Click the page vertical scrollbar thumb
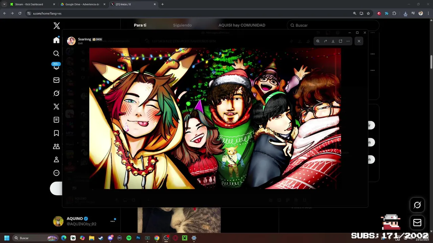 pyautogui.click(x=431, y=62)
